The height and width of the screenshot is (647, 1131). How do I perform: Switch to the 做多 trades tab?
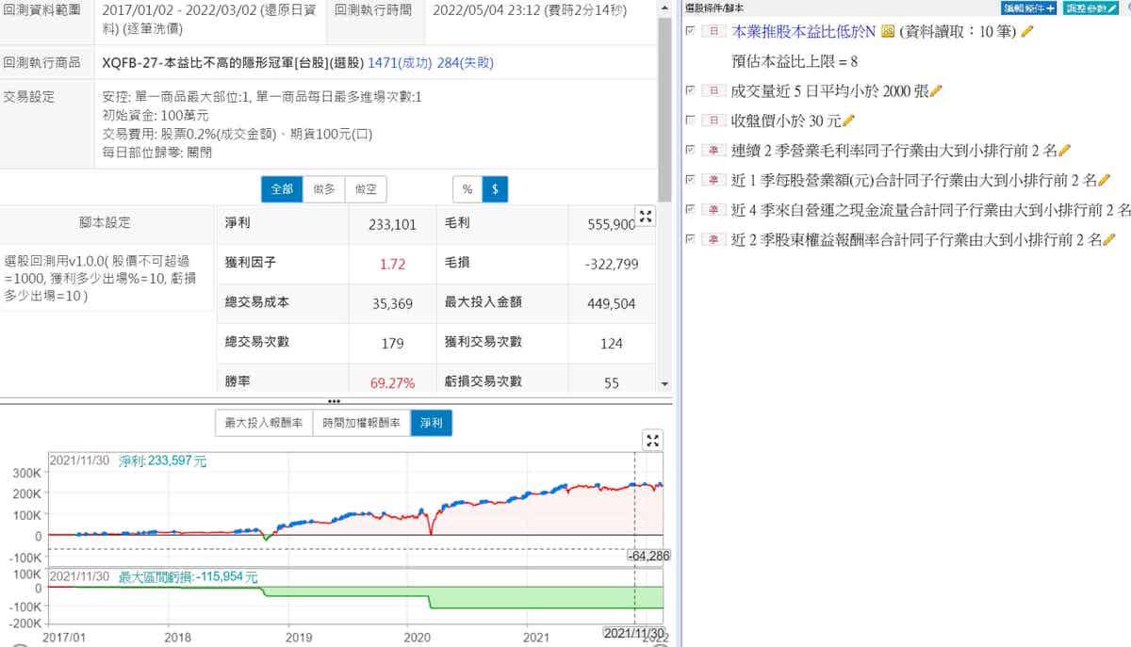pyautogui.click(x=323, y=189)
